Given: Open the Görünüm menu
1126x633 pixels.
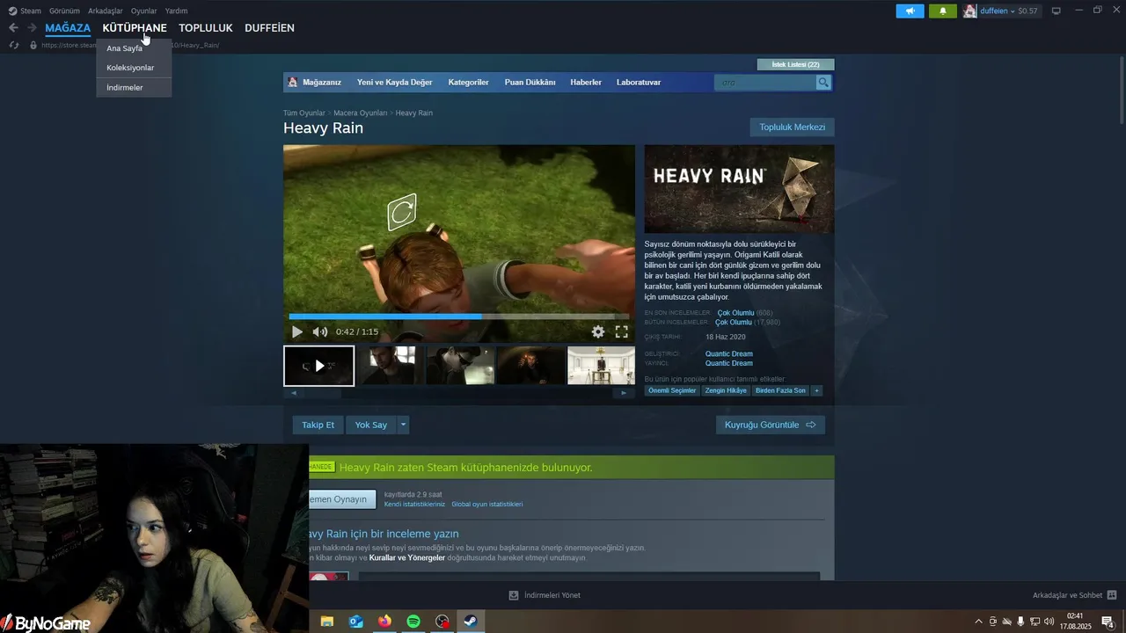Looking at the screenshot, I should [x=64, y=11].
